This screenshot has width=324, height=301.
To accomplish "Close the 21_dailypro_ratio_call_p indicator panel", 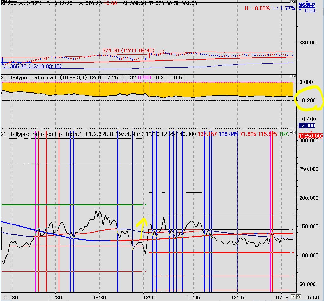I will tap(294, 132).
